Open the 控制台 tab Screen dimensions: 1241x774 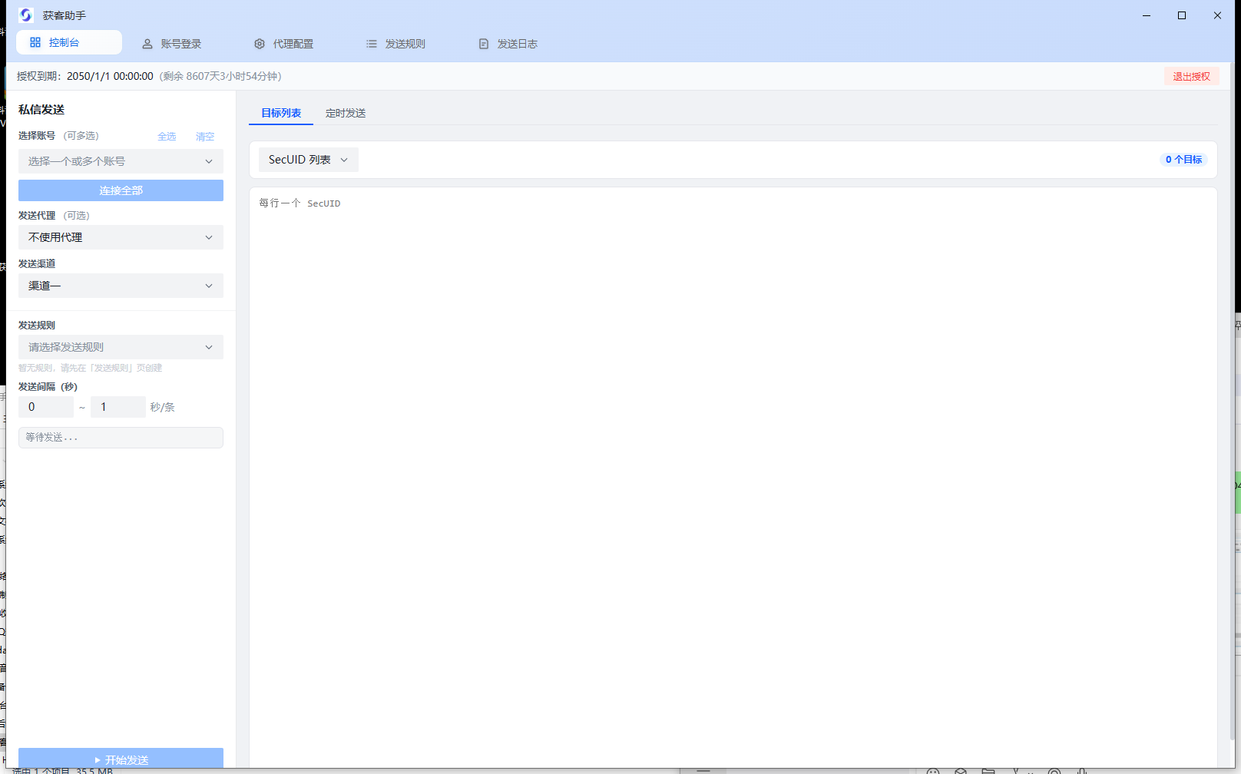click(x=68, y=42)
